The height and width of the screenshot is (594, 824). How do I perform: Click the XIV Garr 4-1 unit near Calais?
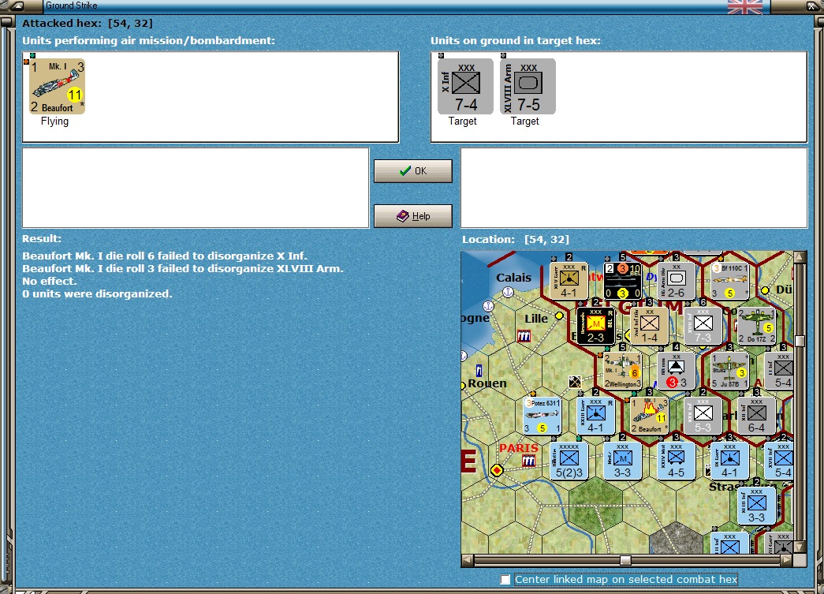pos(569,280)
